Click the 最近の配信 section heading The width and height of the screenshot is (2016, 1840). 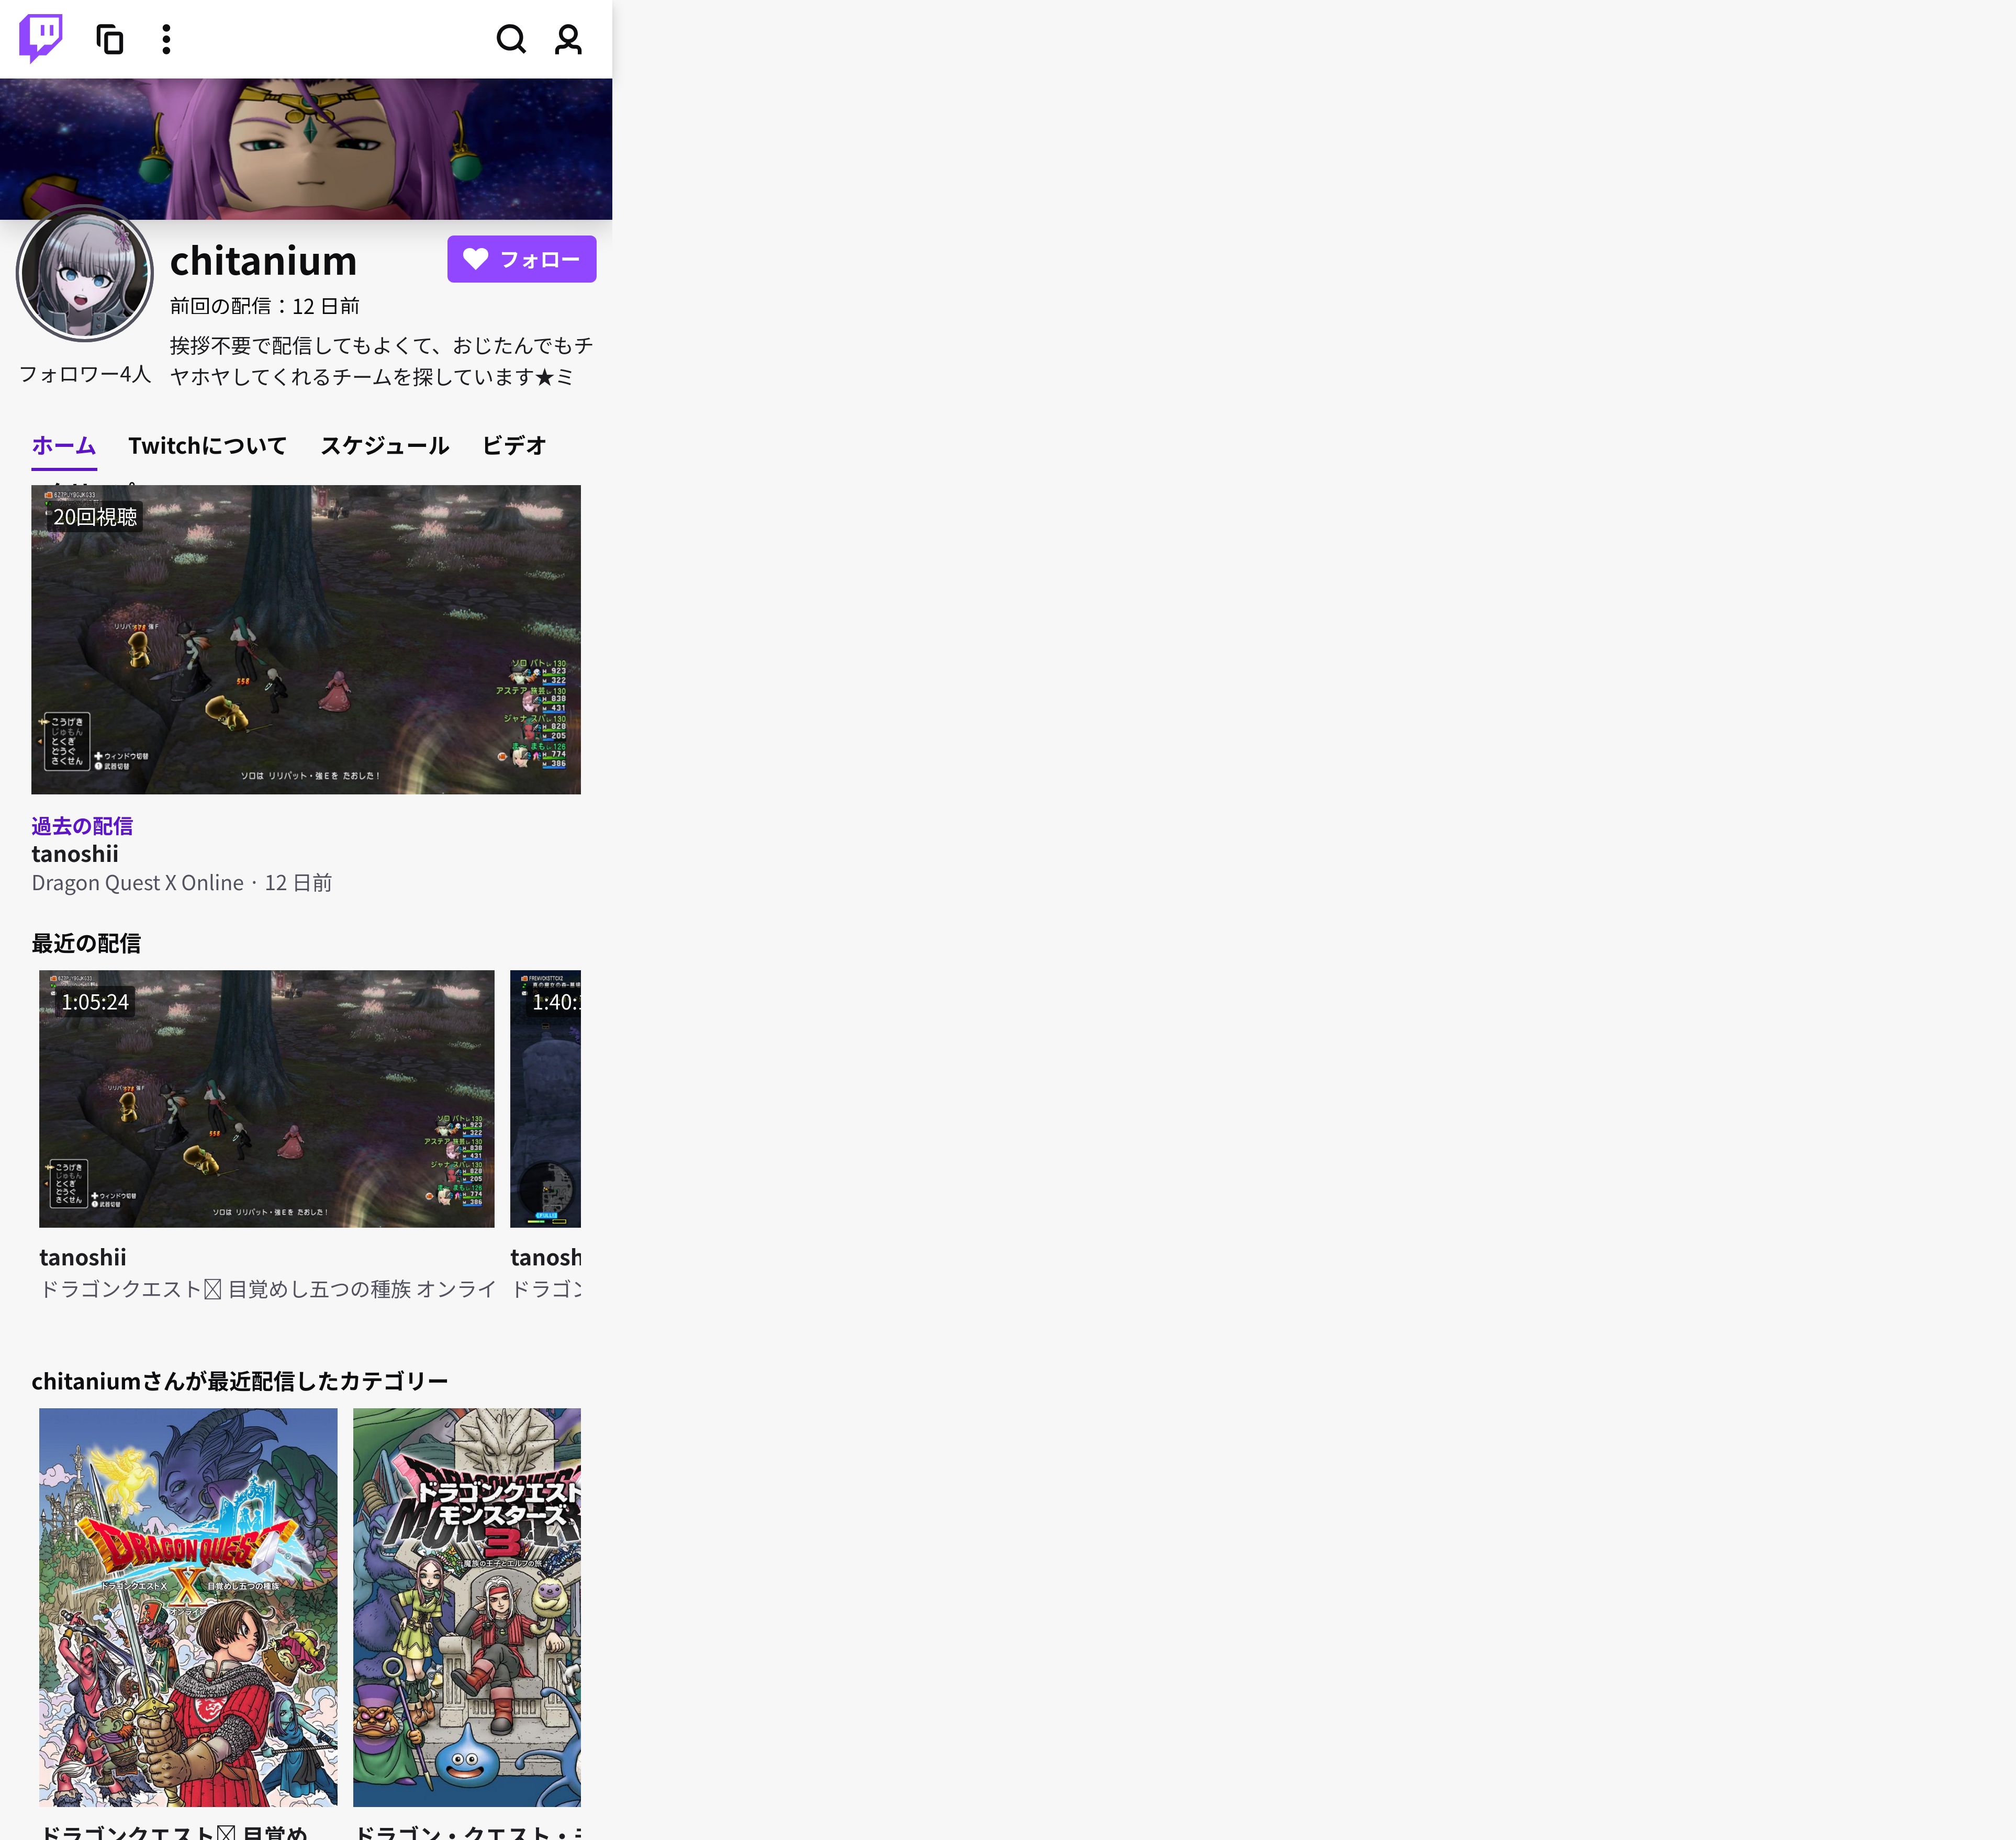coord(86,943)
